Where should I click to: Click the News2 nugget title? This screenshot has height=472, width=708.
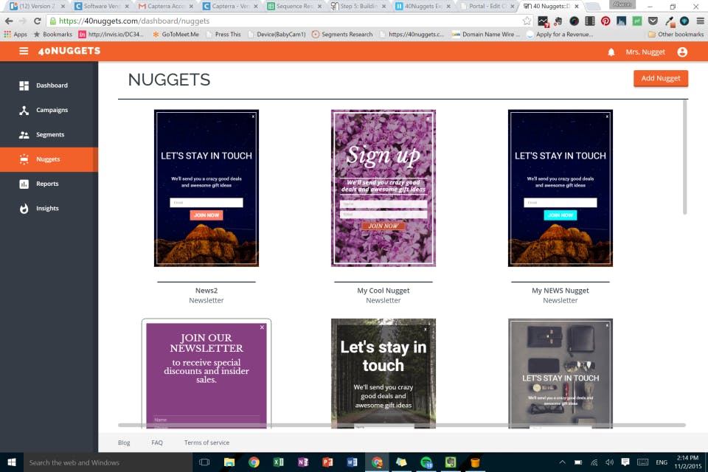206,291
